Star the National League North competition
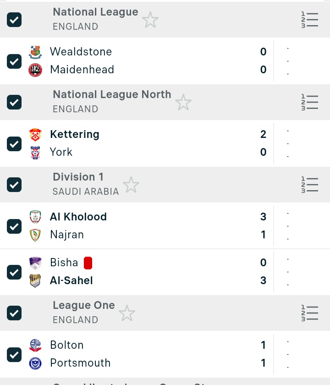Screen dimensions: 330x385 pos(183,103)
